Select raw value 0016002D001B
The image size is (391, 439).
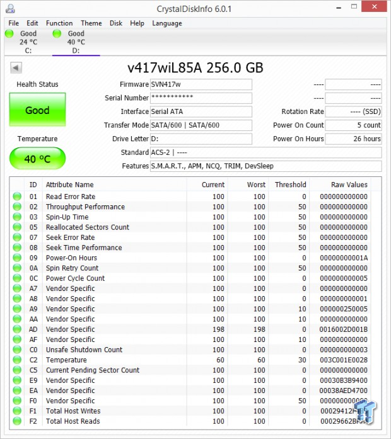[344, 329]
